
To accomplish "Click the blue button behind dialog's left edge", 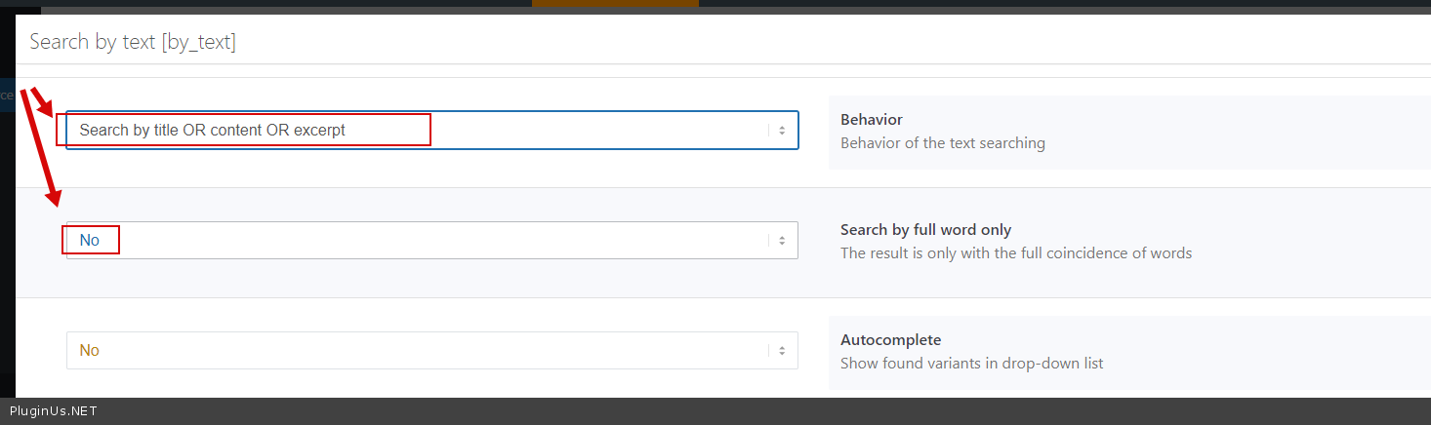I will point(7,96).
